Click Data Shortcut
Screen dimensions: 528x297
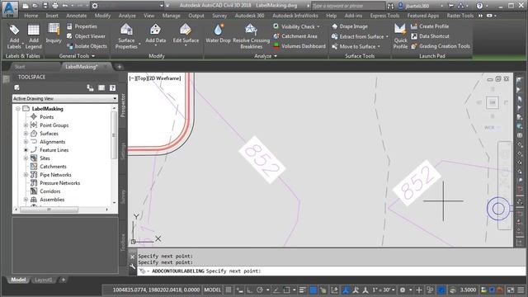[430, 36]
